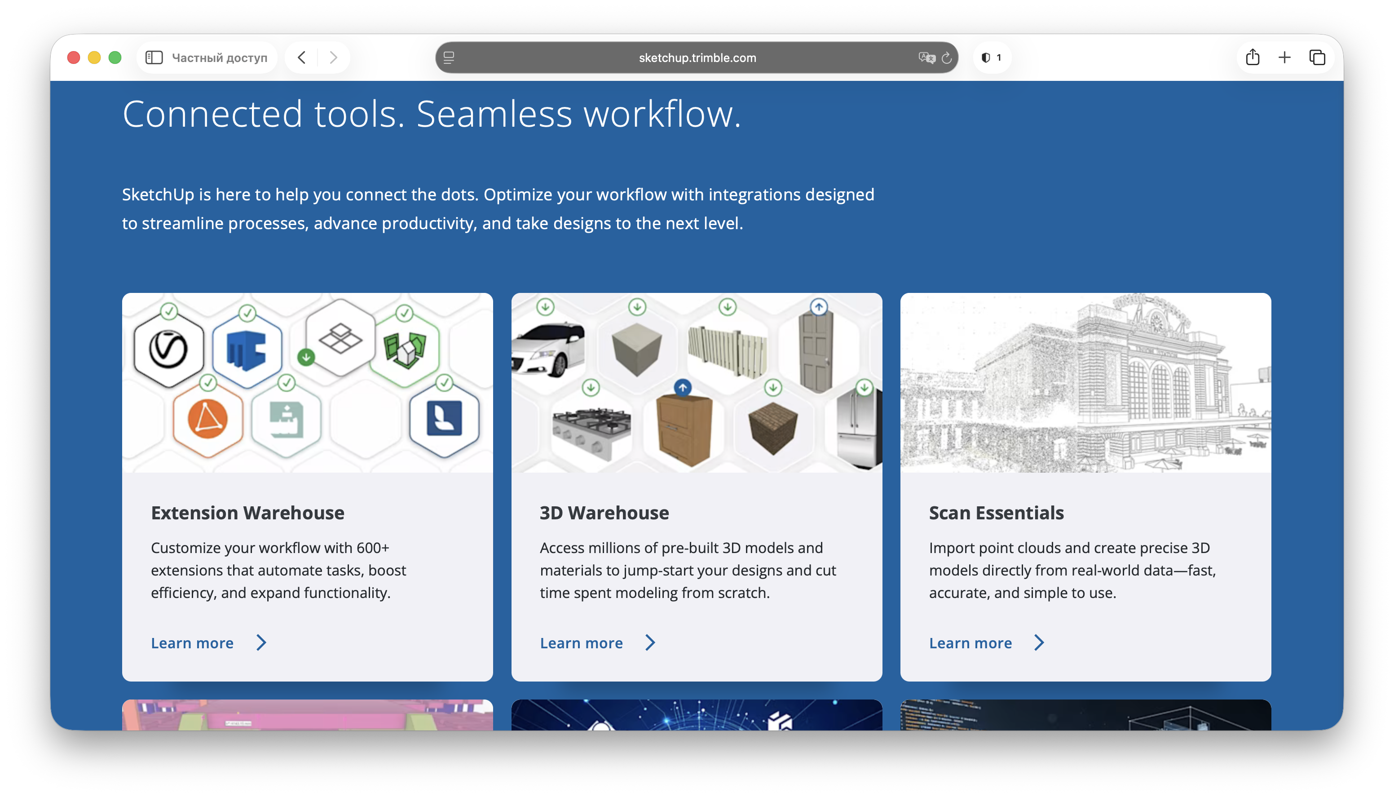Click the 3D Warehouse models image
Screen dimensions: 1394x797
pyautogui.click(x=697, y=382)
